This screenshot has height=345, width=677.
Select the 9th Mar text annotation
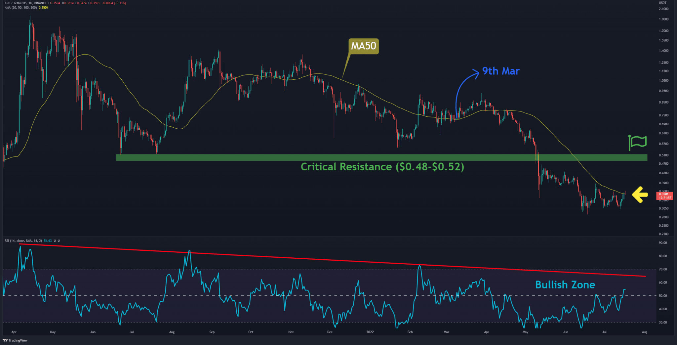500,71
